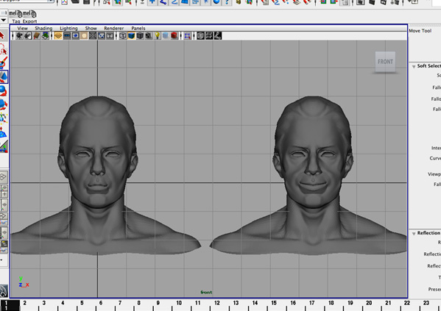Click the Move Tool title text
This screenshot has width=441, height=311.
click(x=420, y=31)
